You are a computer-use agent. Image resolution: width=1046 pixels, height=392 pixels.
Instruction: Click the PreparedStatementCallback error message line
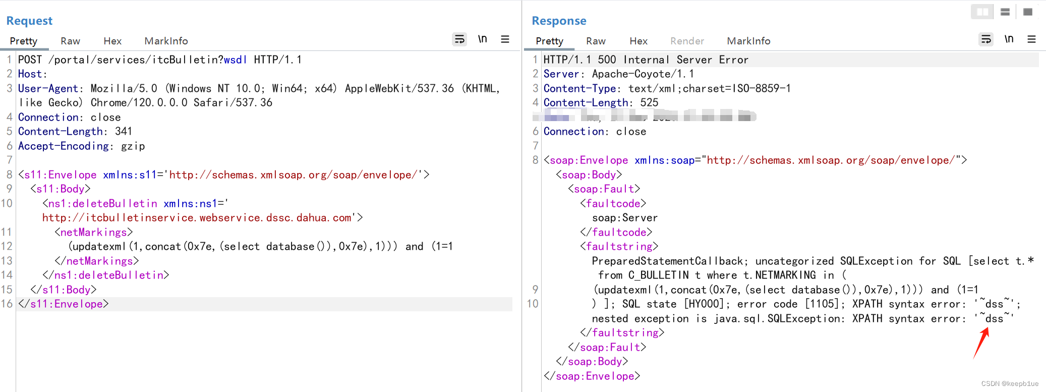point(813,261)
